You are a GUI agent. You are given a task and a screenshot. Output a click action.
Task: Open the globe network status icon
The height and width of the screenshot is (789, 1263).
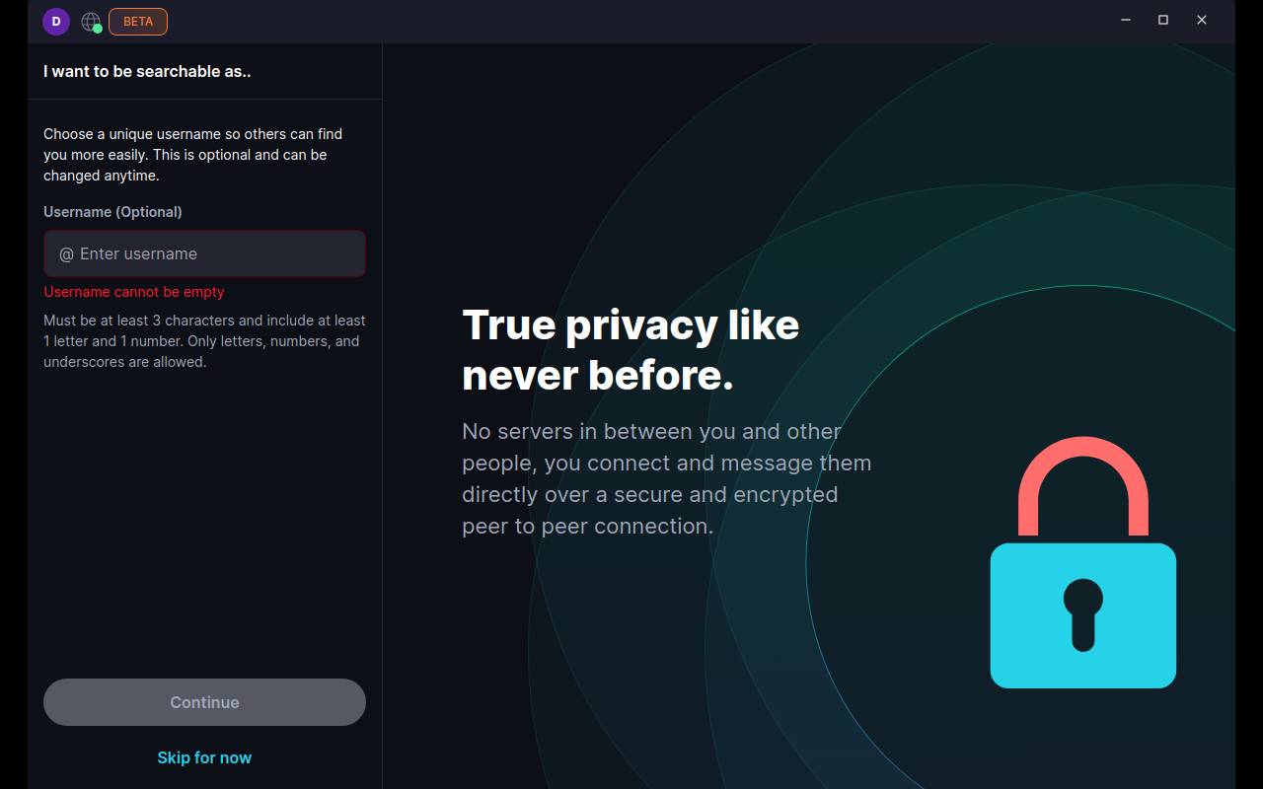coord(90,21)
